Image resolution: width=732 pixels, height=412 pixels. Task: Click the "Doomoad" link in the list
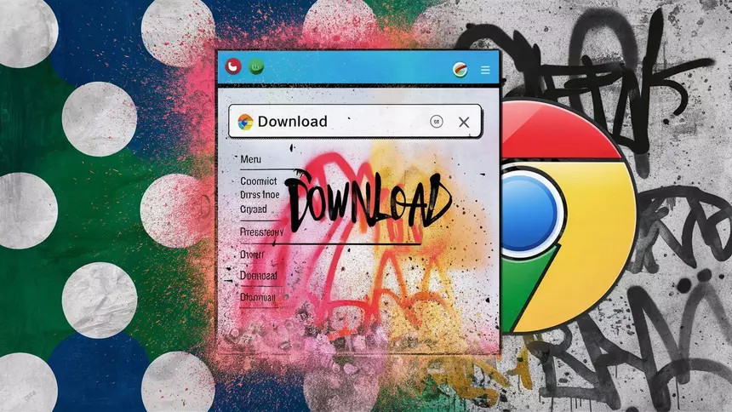[x=259, y=276]
